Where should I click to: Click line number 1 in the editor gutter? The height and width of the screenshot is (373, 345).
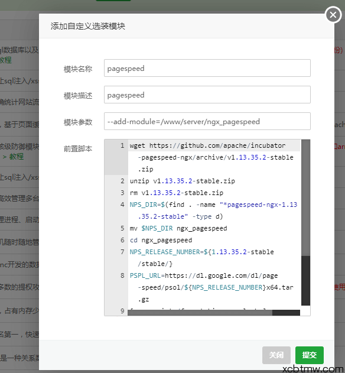click(x=122, y=145)
